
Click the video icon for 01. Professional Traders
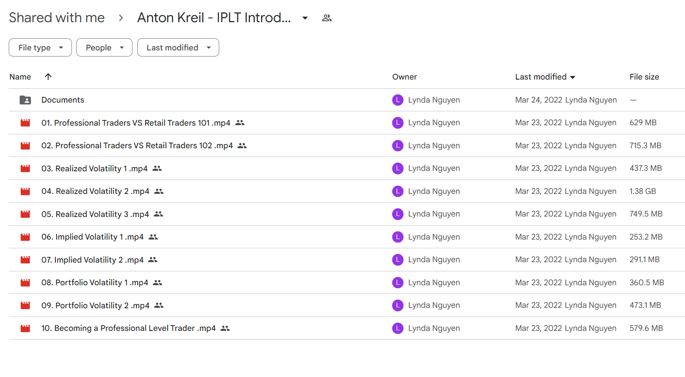tap(25, 123)
